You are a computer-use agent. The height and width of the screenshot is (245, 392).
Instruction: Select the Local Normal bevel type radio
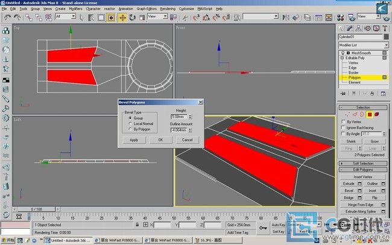130,123
